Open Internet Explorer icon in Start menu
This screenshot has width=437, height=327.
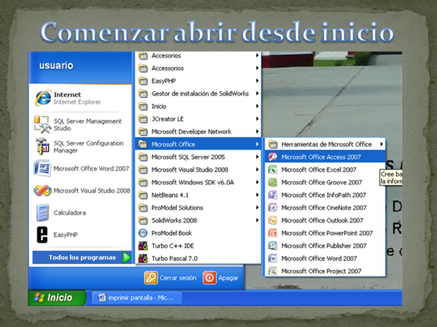click(43, 98)
